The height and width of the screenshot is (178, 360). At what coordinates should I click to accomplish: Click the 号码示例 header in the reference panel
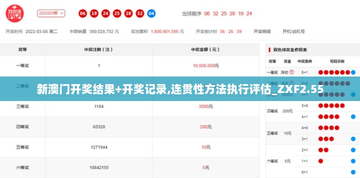click(337, 61)
